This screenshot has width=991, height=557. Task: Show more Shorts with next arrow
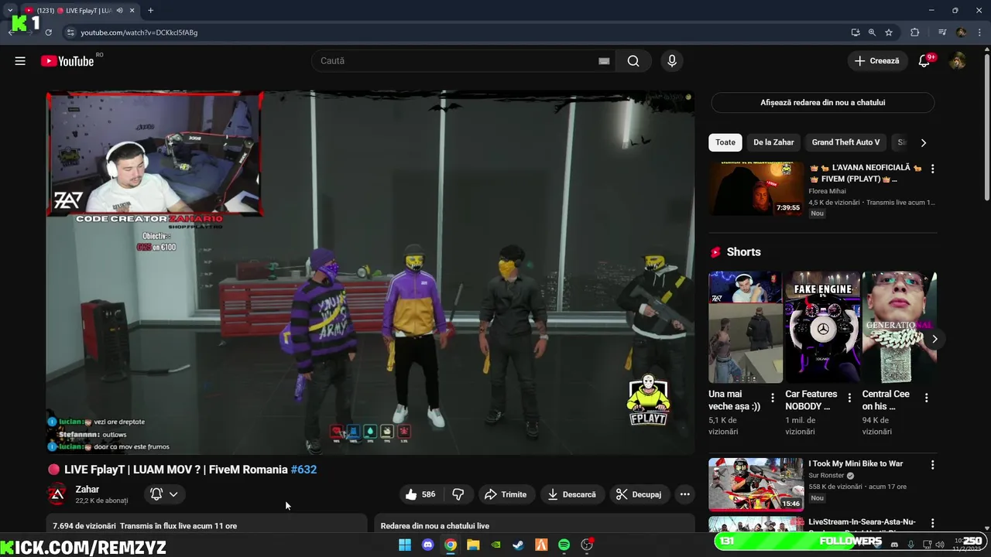[934, 339]
